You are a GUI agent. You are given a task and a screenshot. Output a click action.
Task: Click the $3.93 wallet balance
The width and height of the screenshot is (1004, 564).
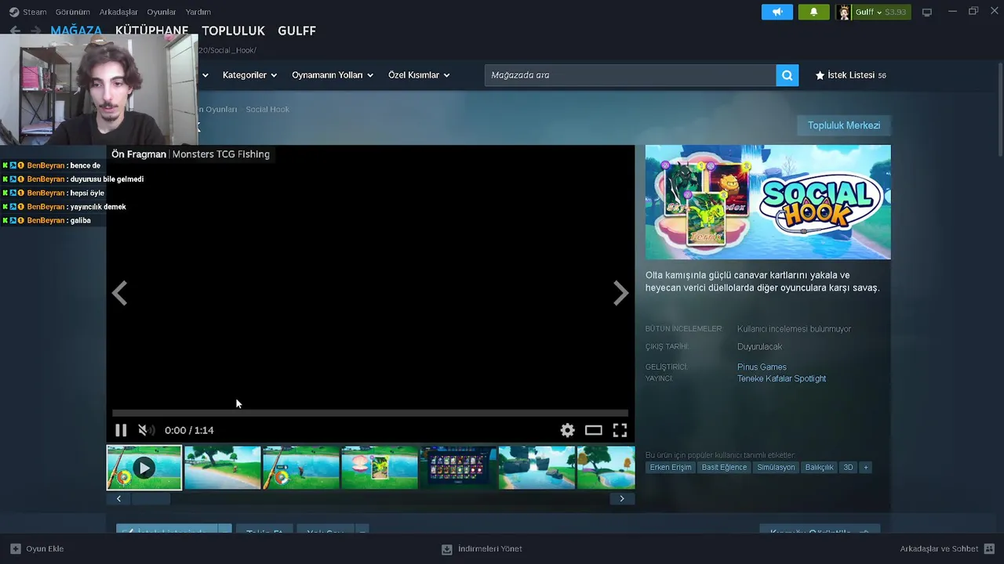tap(895, 12)
